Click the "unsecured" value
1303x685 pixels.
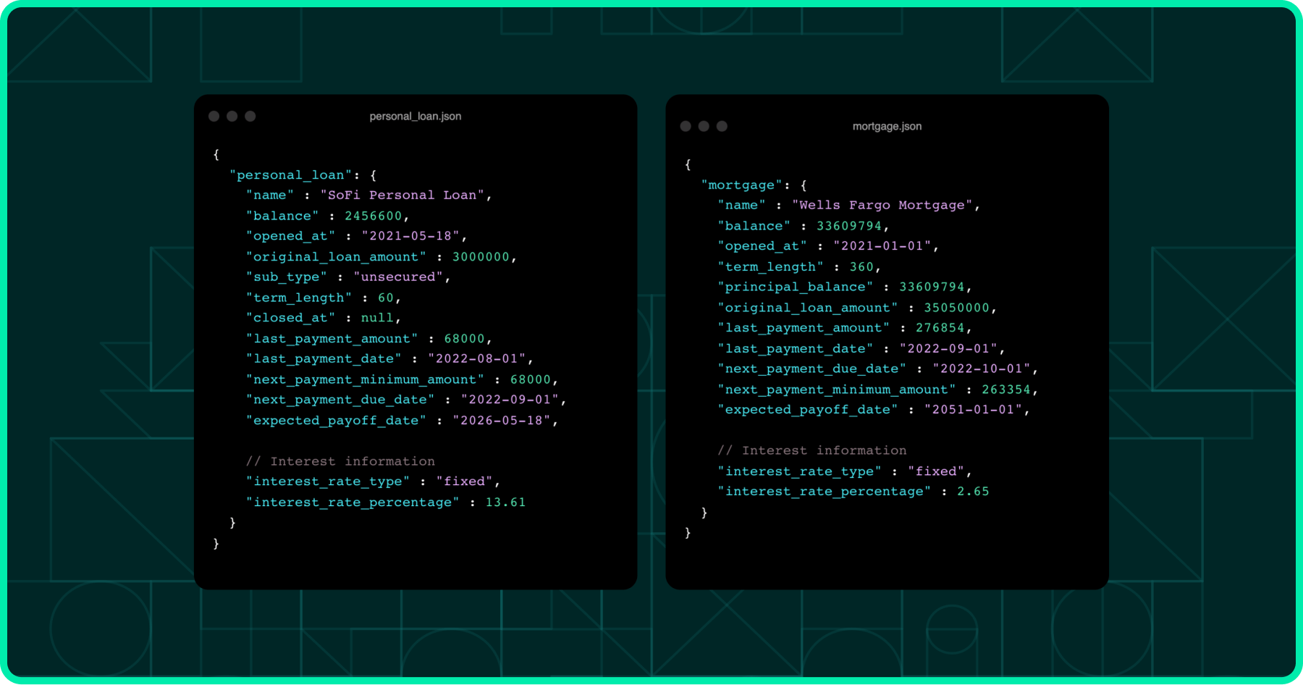point(398,277)
